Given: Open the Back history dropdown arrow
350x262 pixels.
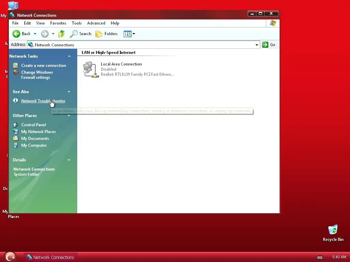Looking at the screenshot, I should tap(35, 34).
